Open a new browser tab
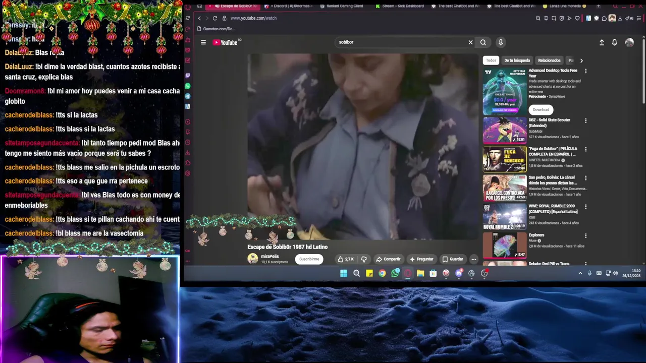 click(599, 6)
